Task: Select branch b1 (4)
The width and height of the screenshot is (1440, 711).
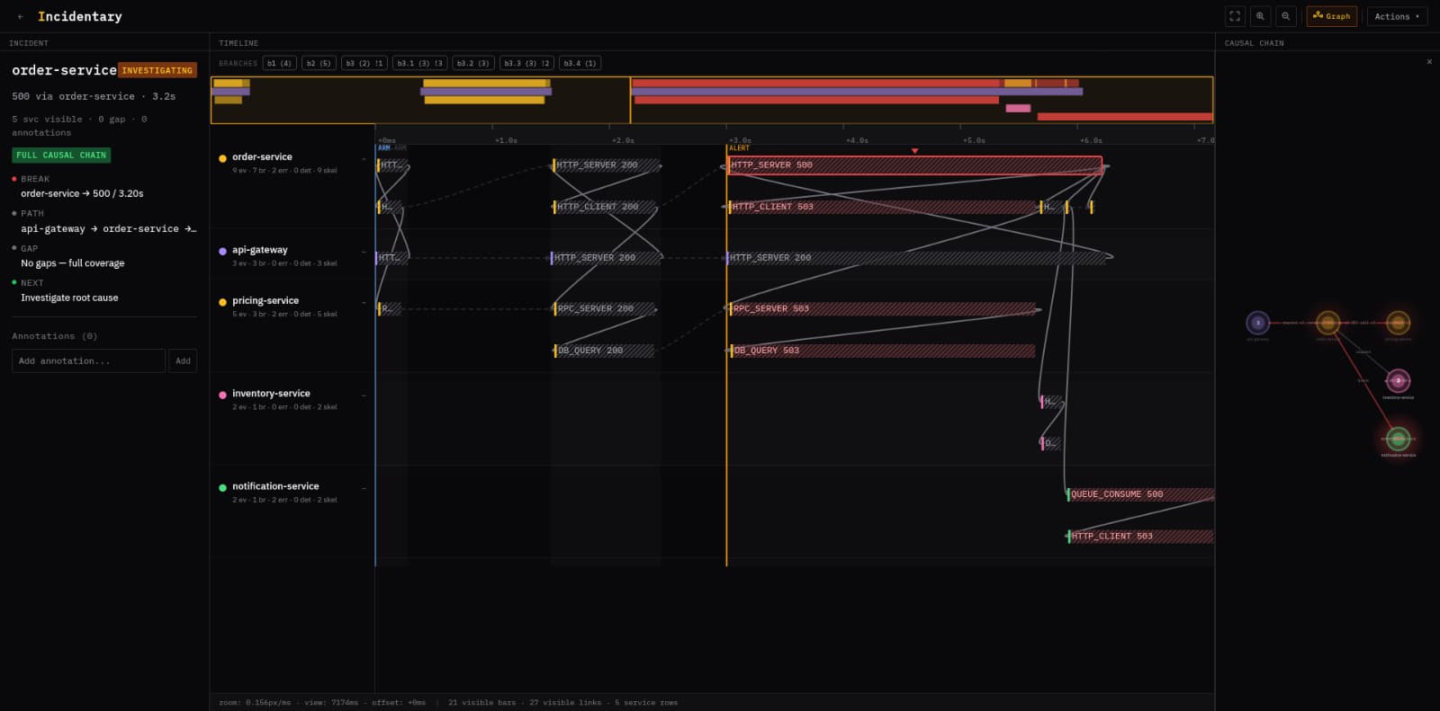Action: click(279, 63)
